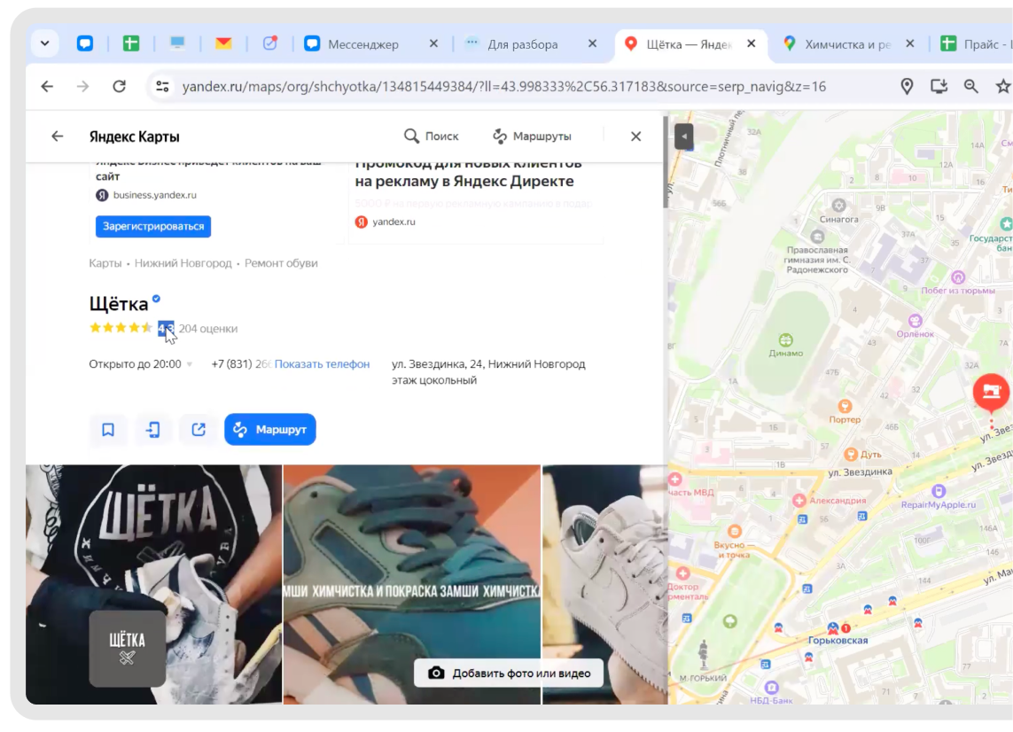Close the Мессенджер tab

(x=433, y=44)
